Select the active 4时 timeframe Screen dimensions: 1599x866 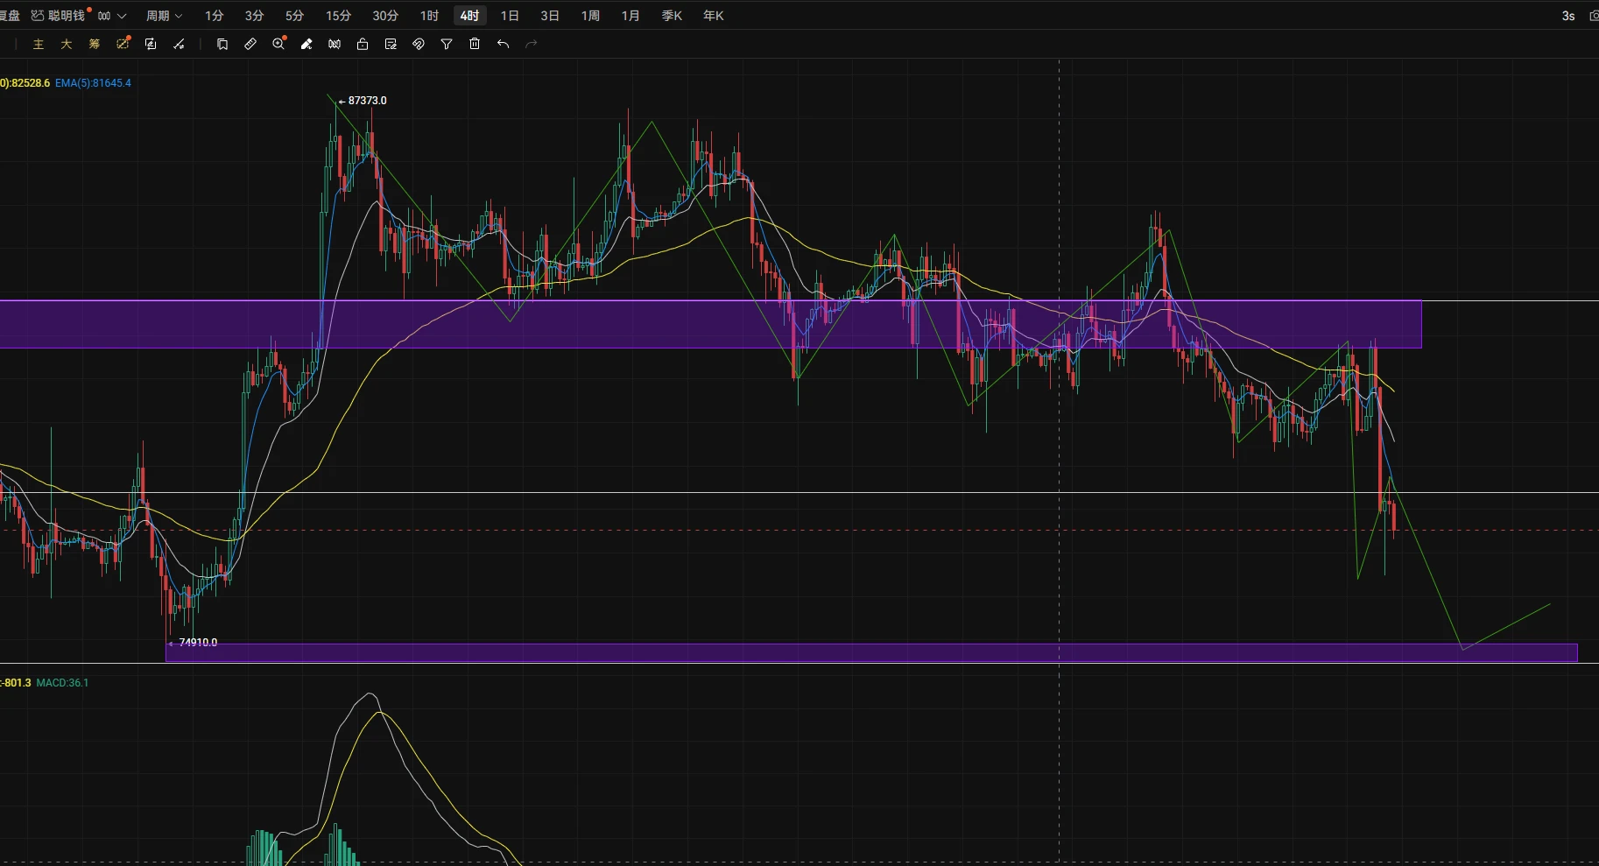(x=469, y=16)
